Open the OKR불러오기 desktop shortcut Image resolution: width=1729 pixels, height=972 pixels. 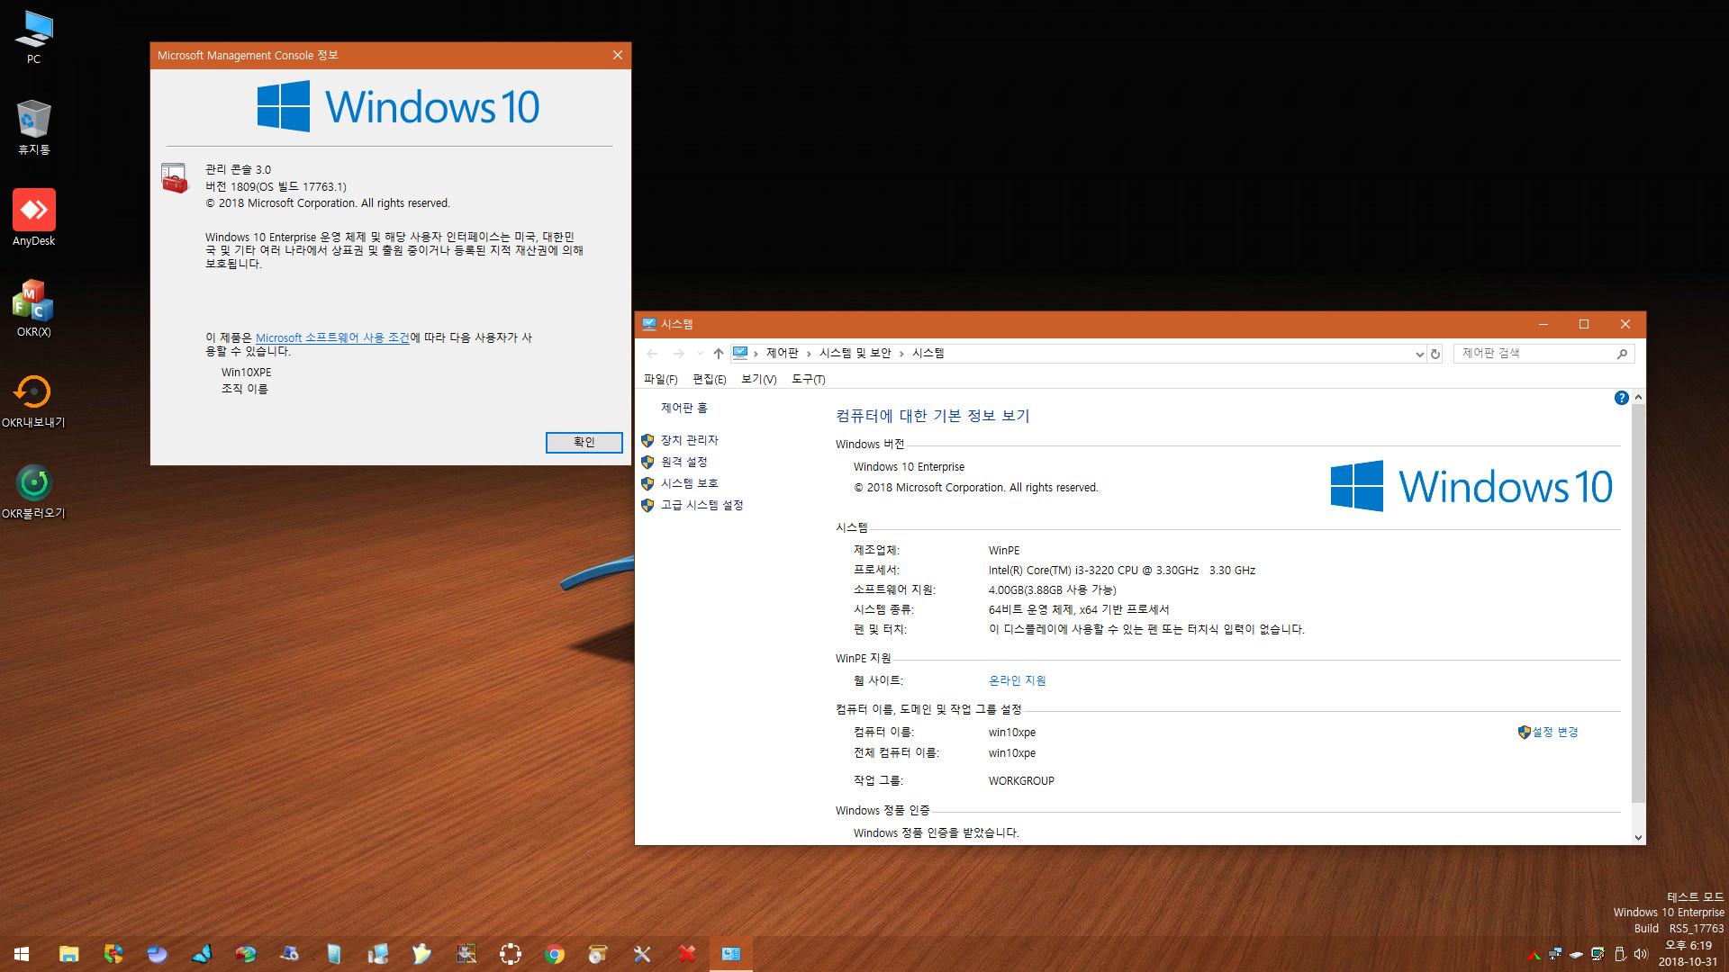[x=33, y=491]
